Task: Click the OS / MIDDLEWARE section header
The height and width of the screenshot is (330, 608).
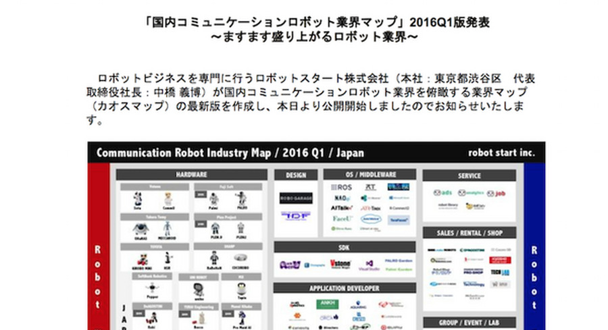Action: (x=370, y=175)
